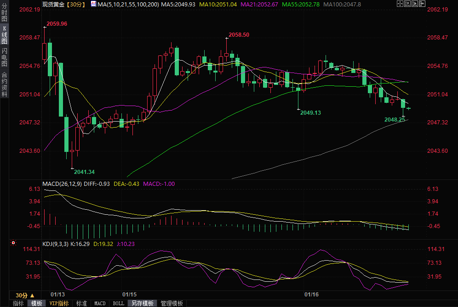The width and height of the screenshot is (458, 307).
Task: Click the crosshair cursor icon at top right
Action: (400, 4)
